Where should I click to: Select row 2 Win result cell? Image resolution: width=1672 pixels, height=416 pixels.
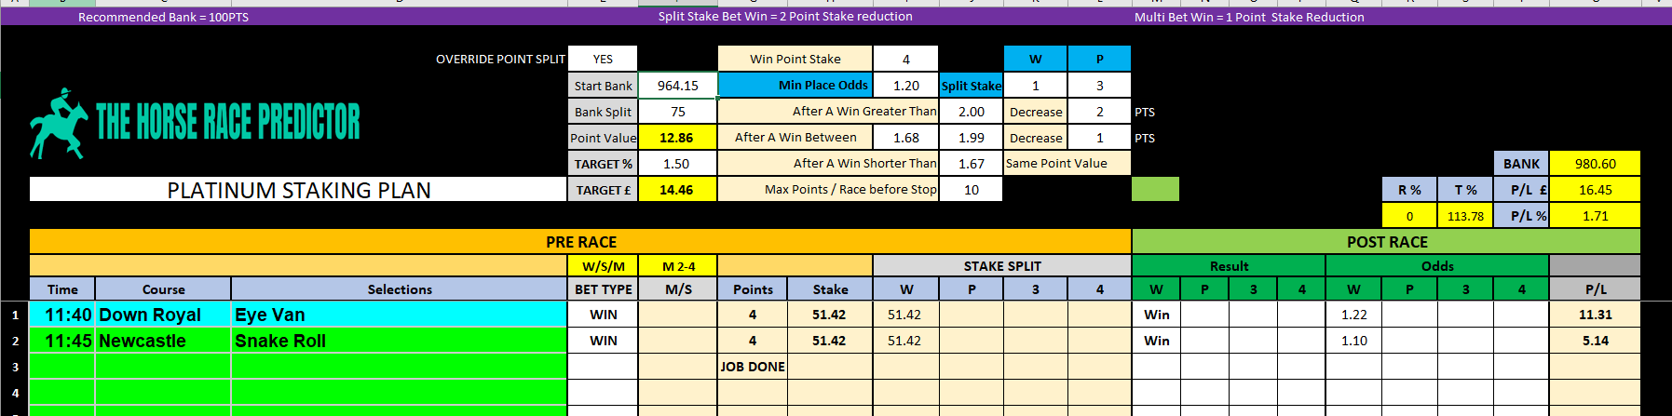pyautogui.click(x=1156, y=341)
